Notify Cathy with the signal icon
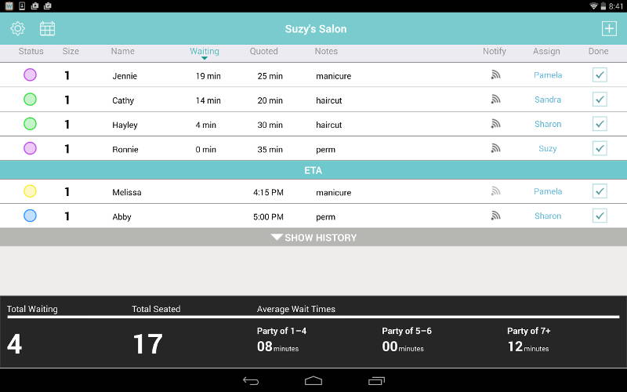 click(x=495, y=100)
